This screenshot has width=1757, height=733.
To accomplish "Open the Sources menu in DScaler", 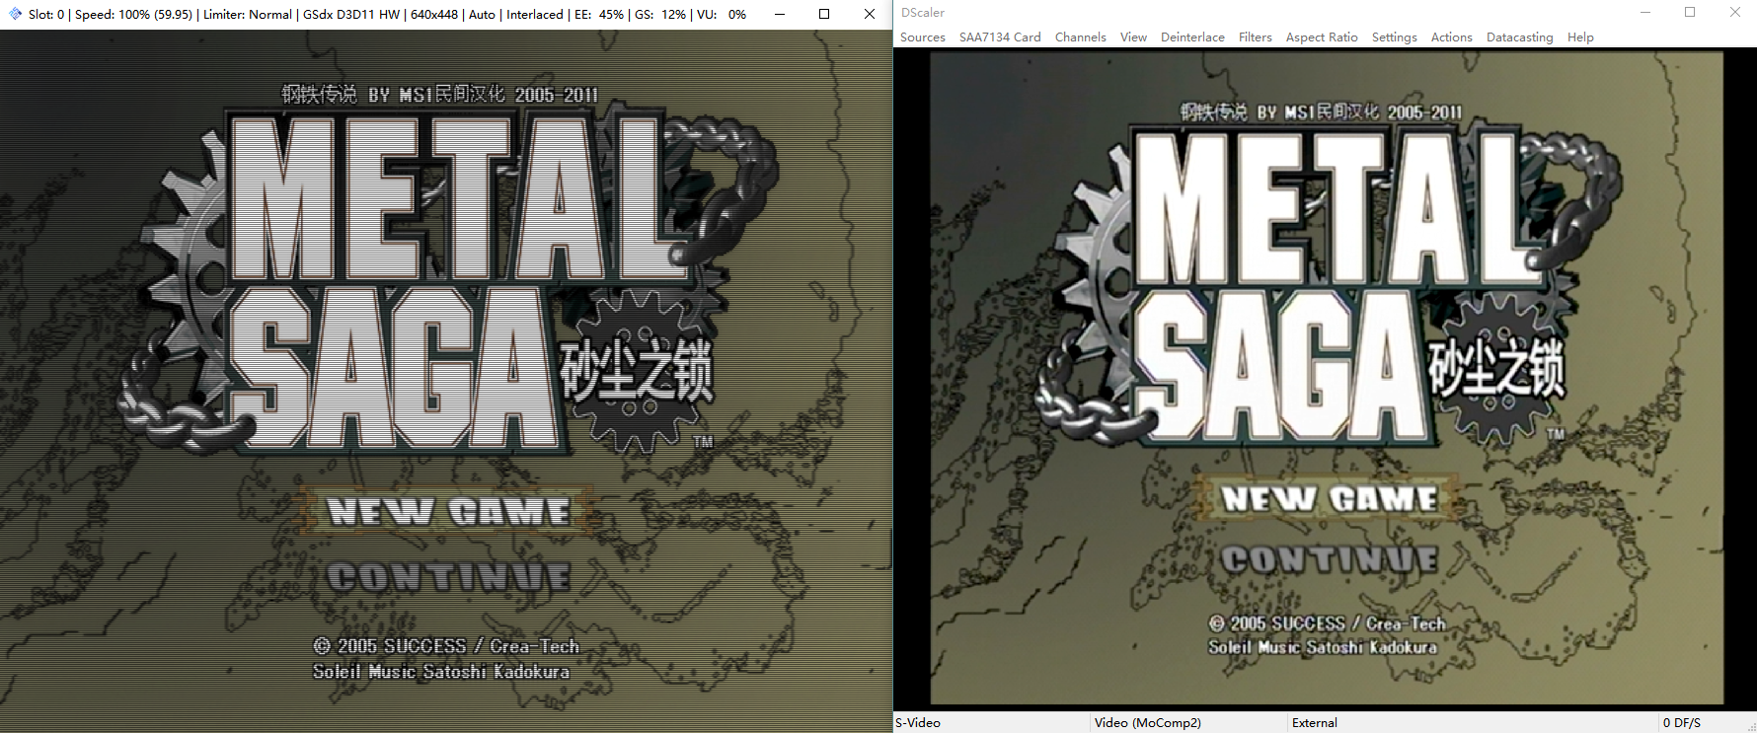I will tap(922, 37).
